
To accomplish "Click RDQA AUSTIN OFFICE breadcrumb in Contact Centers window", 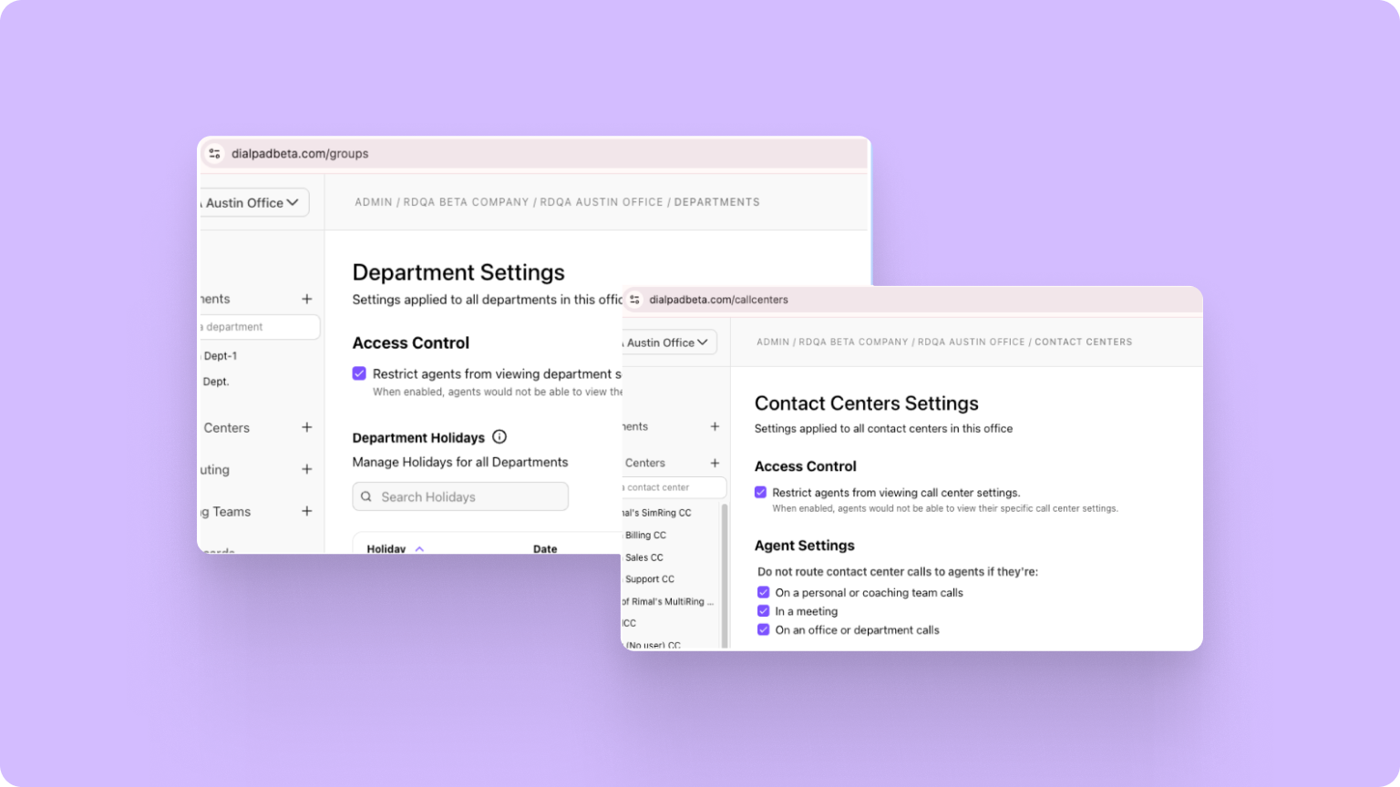I will point(971,342).
